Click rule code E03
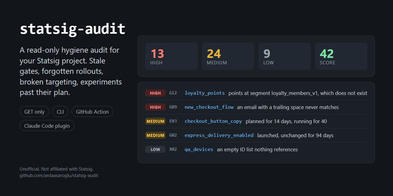This screenshot has height=196, width=393. point(173,121)
